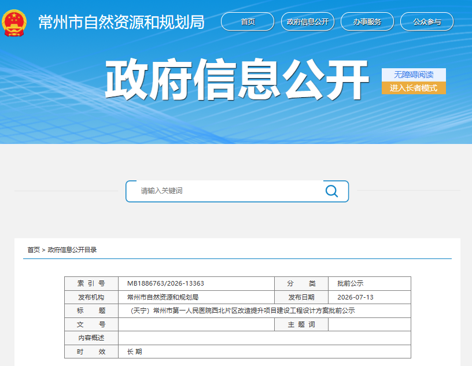
Task: Select the index number MB1886763/2026-13363
Action: (165, 283)
